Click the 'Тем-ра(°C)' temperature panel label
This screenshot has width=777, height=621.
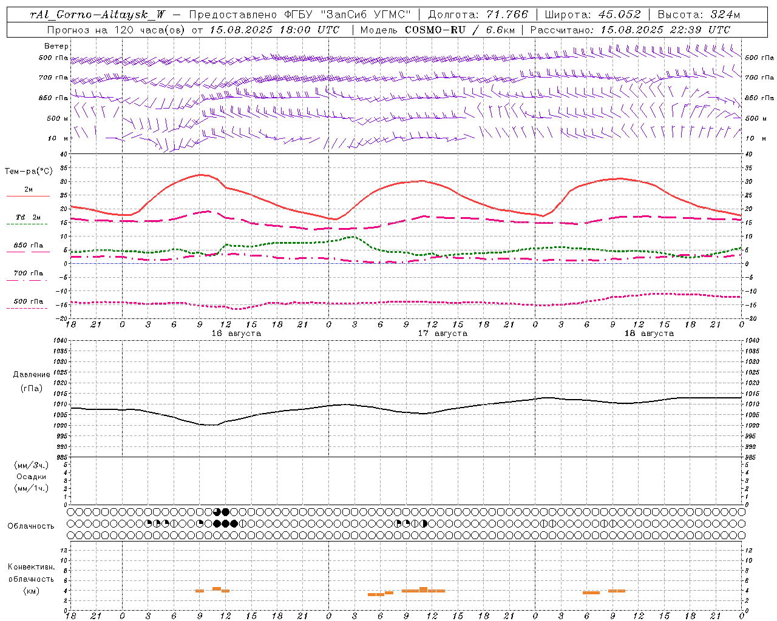point(29,172)
